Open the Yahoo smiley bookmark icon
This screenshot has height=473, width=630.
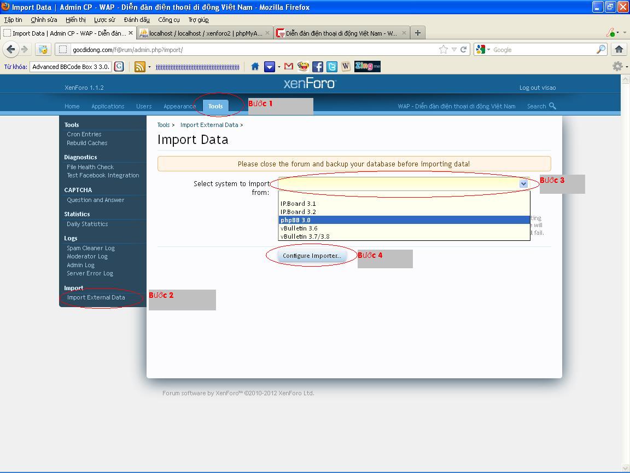[303, 66]
